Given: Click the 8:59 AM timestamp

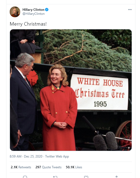Looking at the screenshot, I should click(16, 156).
